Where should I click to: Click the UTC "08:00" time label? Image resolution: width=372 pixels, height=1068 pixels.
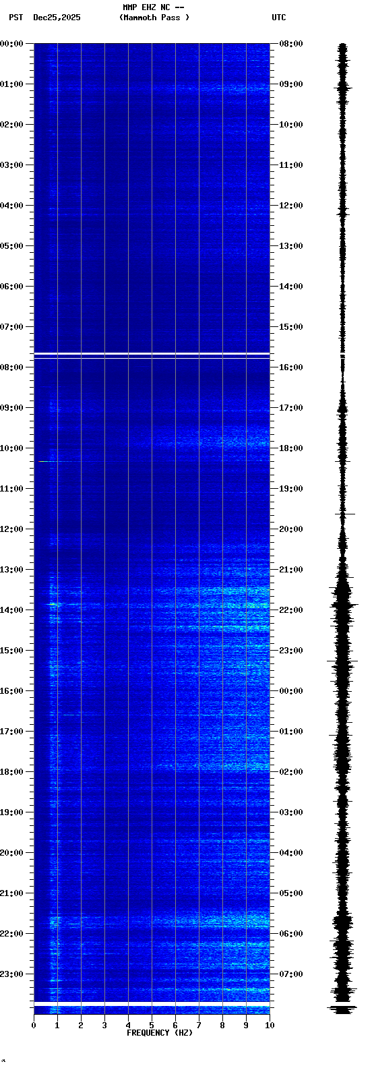click(x=291, y=44)
